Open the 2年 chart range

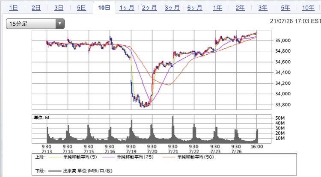click(x=240, y=8)
